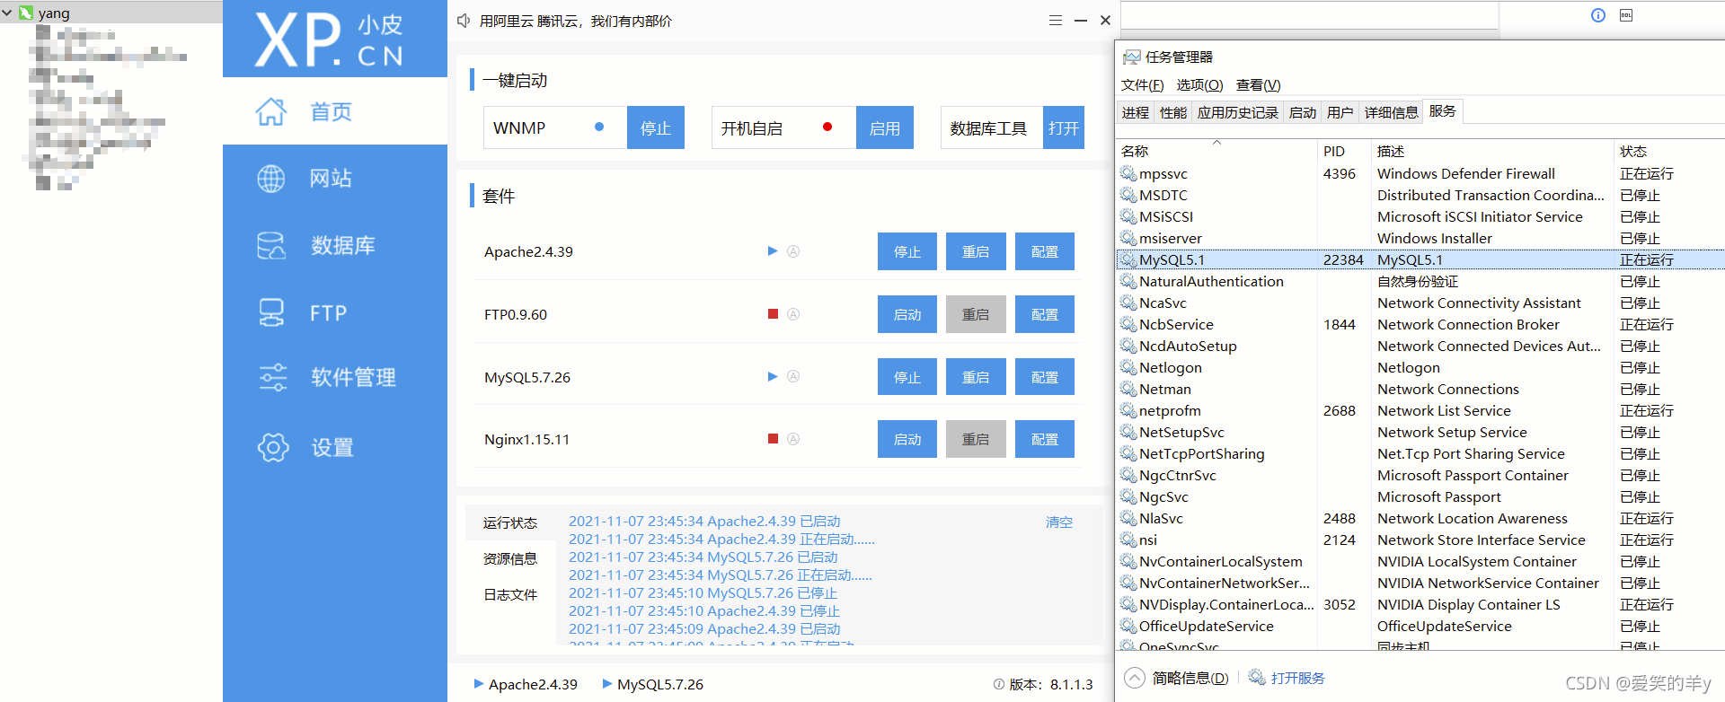Click the SQL document icon at top right

[1626, 15]
